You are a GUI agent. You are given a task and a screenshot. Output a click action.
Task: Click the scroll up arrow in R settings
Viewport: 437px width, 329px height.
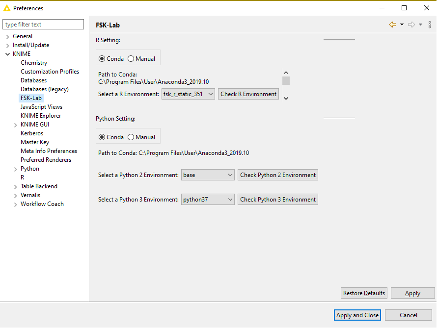[286, 73]
